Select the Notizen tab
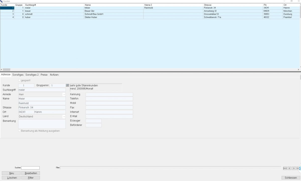 point(54,75)
